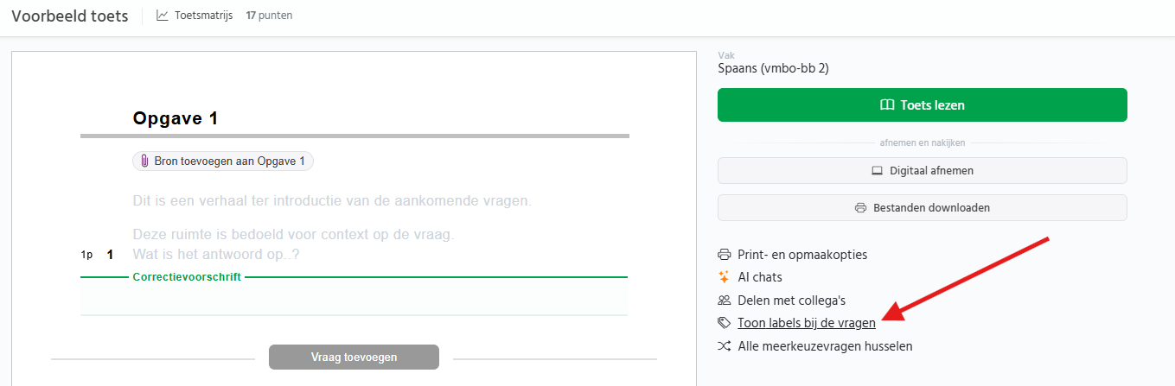Click the people icon for Delen met collega's
Screen dimensions: 1175x386
pyautogui.click(x=725, y=301)
